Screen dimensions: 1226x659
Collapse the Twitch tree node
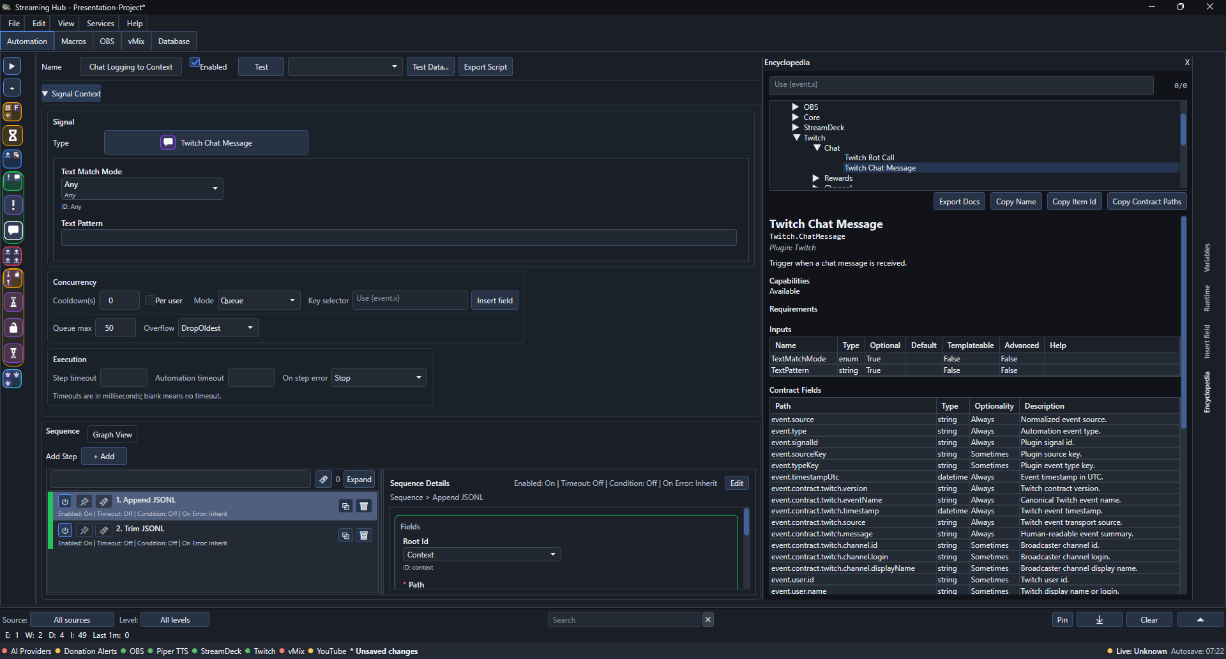click(x=796, y=137)
